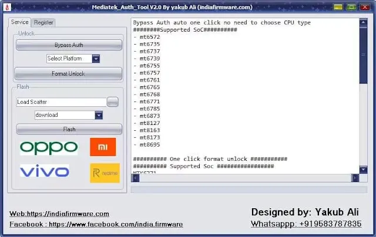Viewport: 376px width, 237px height.
Task: Click the log scroll up arrow
Action: coord(363,22)
